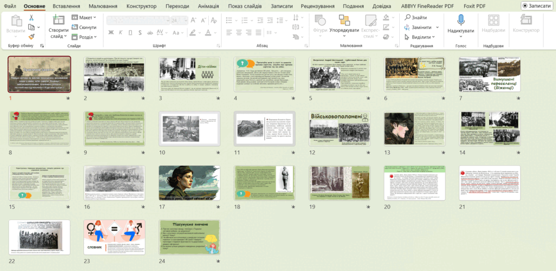Click the Фігури shapes icon

pos(320,20)
